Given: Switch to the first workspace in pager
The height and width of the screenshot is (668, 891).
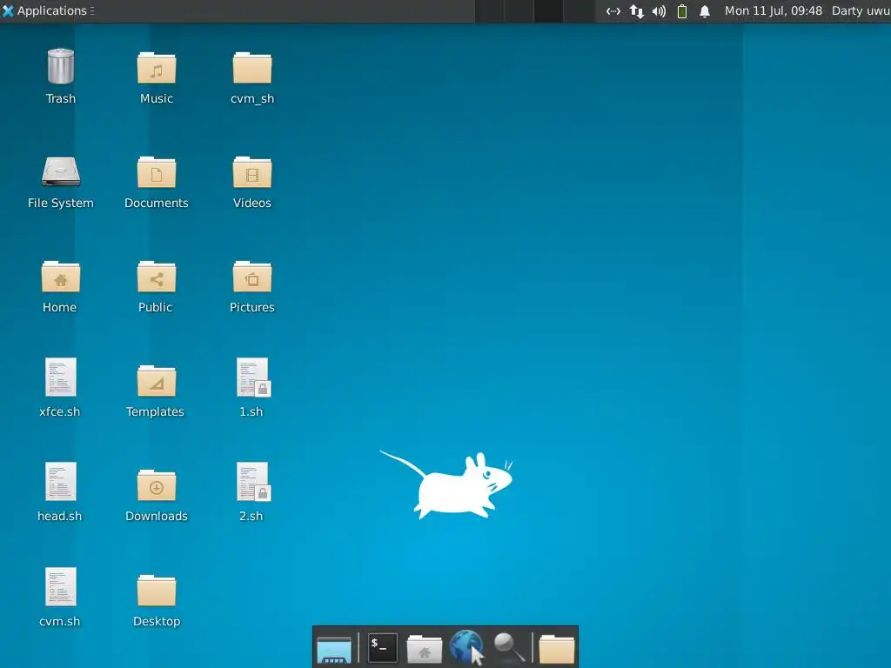Looking at the screenshot, I should [489, 10].
